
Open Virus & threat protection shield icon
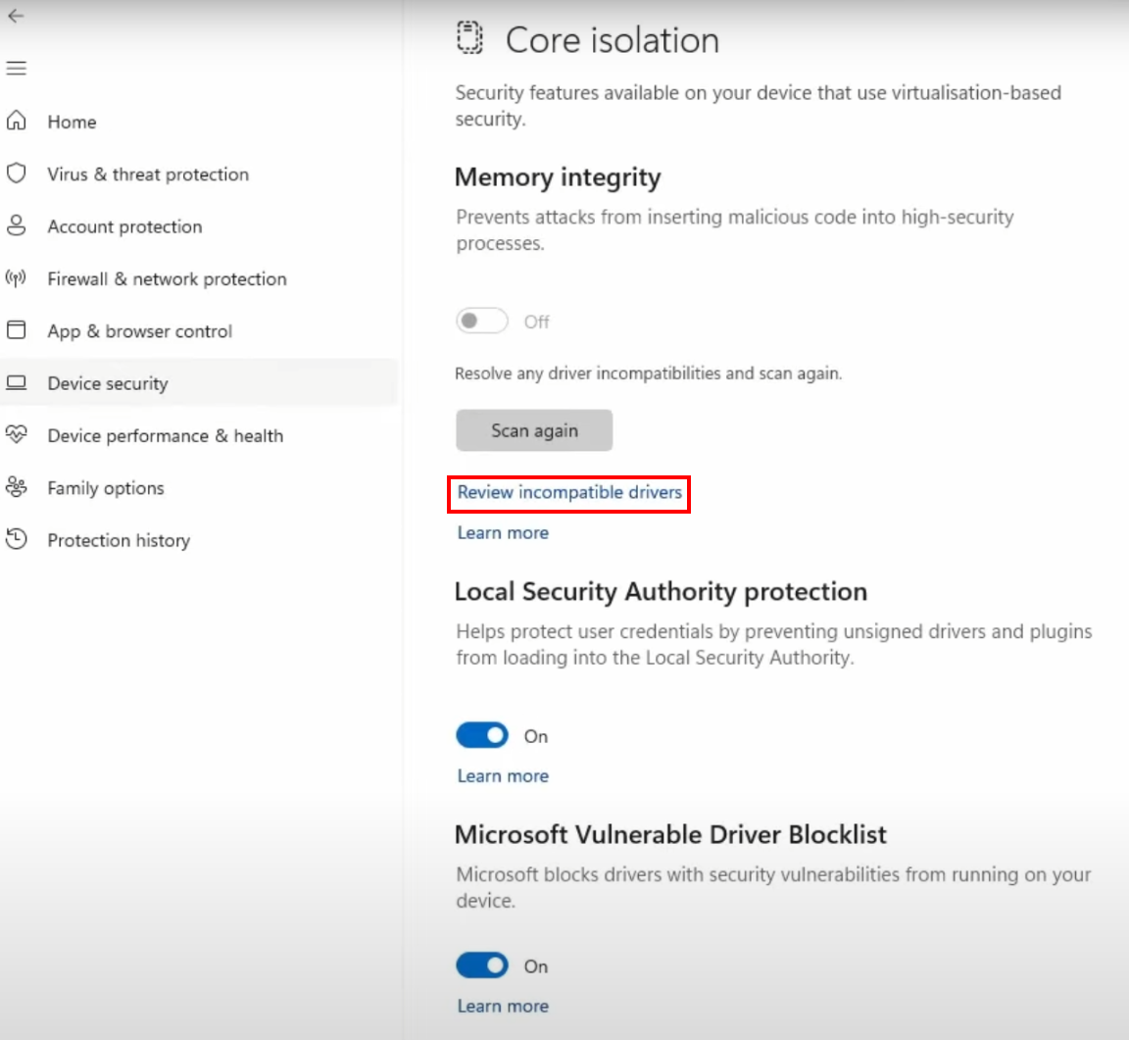(x=17, y=173)
